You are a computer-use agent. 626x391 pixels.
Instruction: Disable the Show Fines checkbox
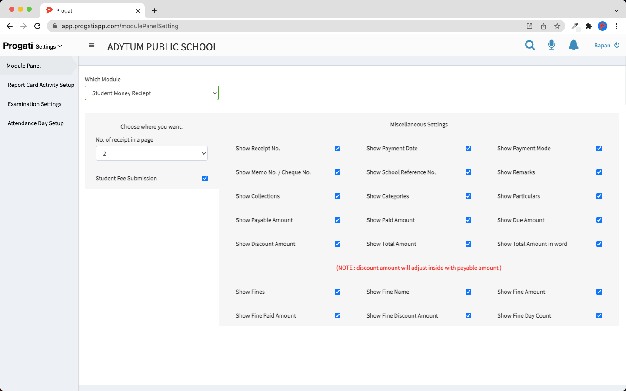pos(337,292)
